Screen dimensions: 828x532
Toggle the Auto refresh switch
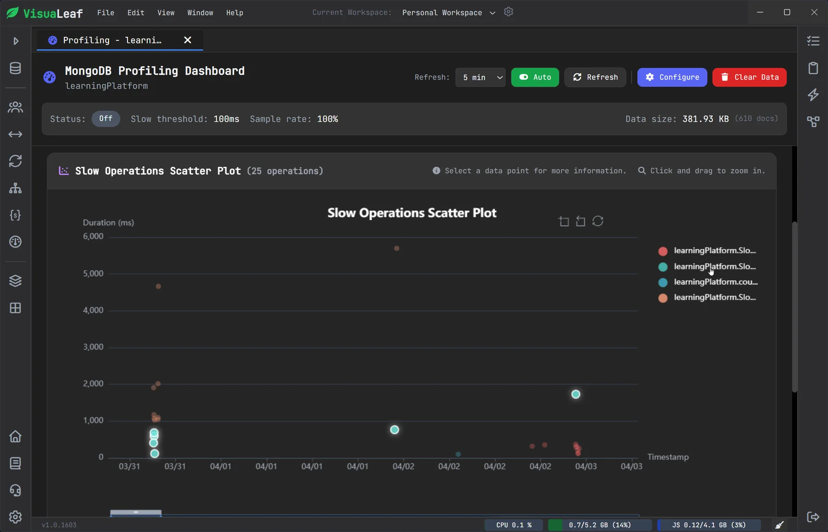[x=535, y=77]
